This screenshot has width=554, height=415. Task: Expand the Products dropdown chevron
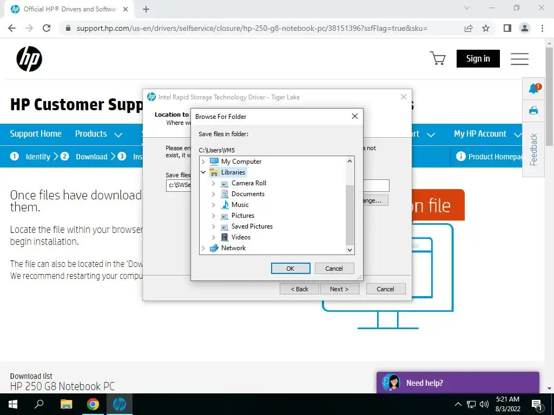pyautogui.click(x=118, y=135)
